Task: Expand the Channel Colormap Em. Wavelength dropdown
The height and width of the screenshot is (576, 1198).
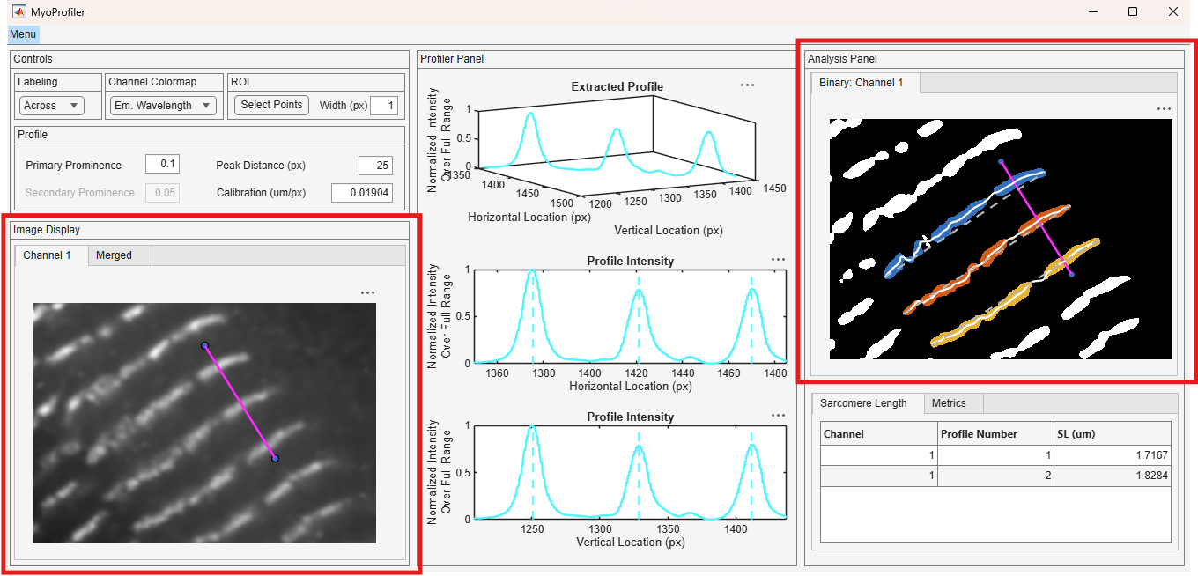Action: coord(163,106)
